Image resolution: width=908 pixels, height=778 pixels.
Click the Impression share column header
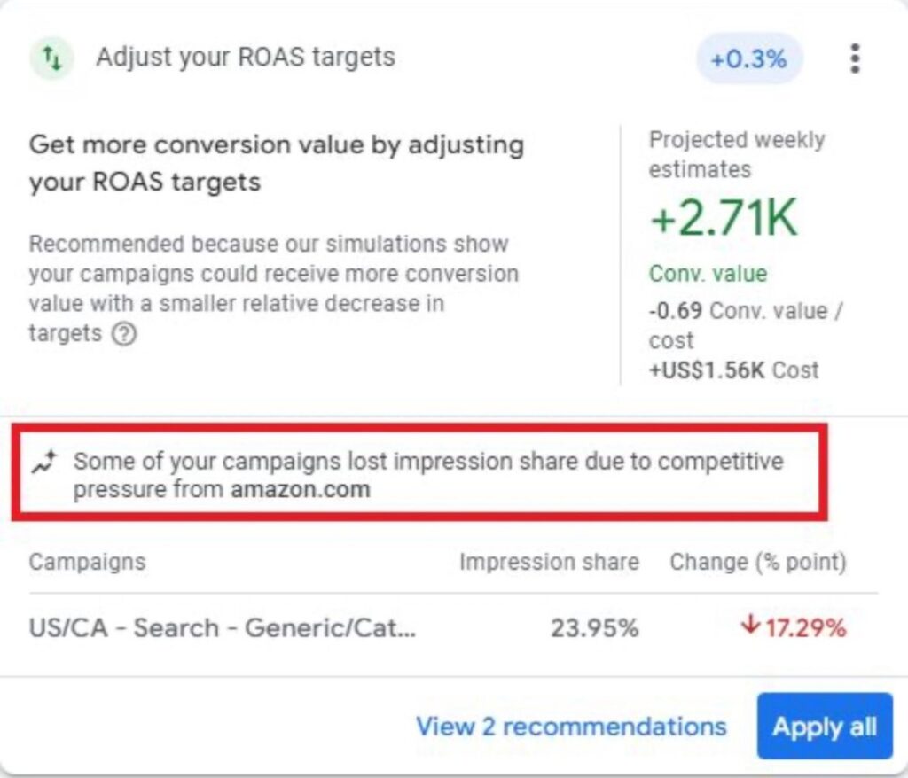[549, 562]
